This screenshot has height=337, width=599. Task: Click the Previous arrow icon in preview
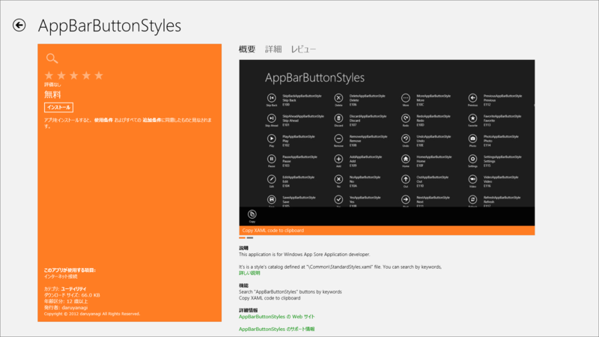coord(472,98)
